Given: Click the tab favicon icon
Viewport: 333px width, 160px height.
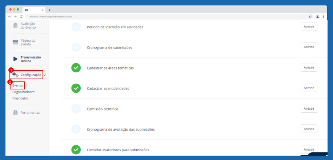Looking at the screenshot, I should point(26,10).
